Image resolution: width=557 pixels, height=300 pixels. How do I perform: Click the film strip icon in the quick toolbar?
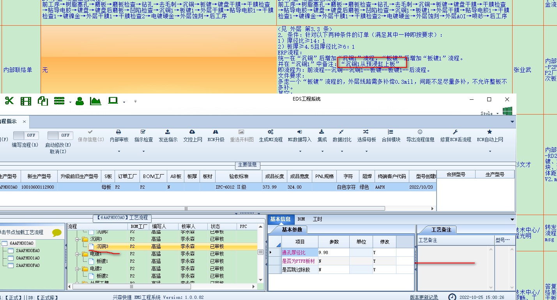(x=26, y=101)
